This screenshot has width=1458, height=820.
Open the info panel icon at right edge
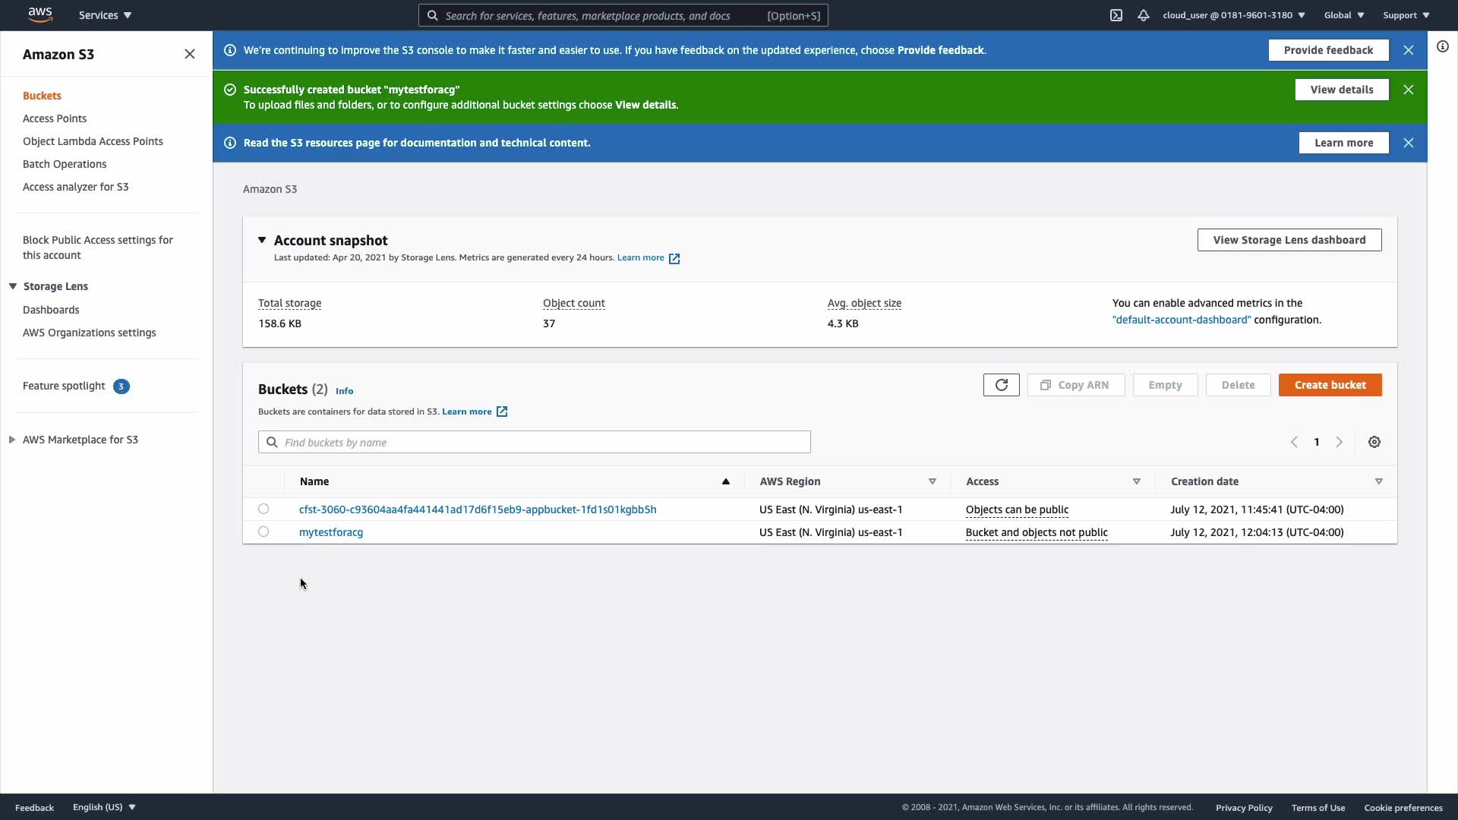1442,47
